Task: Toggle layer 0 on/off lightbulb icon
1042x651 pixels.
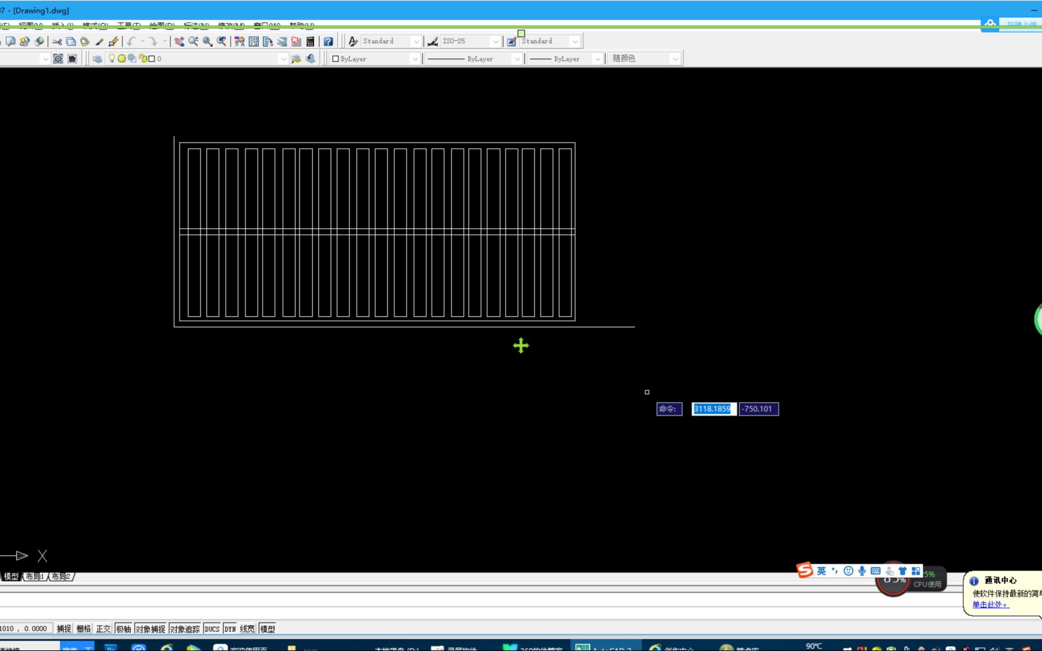Action: [x=111, y=58]
